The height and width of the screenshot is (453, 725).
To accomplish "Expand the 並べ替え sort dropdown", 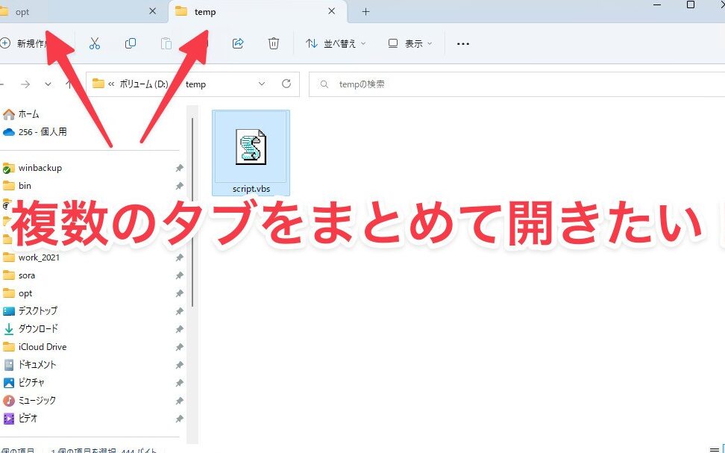I will point(336,43).
